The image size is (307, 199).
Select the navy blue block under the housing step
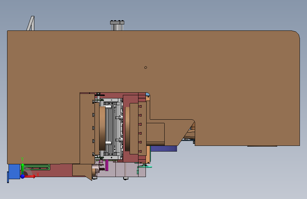point(164,148)
